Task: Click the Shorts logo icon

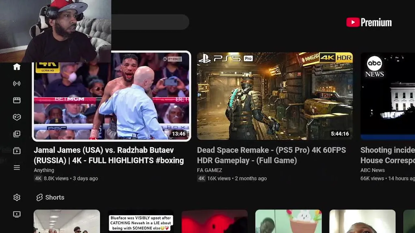Action: (40, 197)
